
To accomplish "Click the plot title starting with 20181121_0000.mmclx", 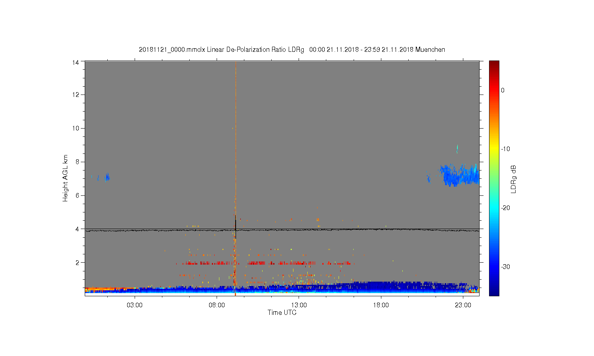I will [x=292, y=50].
